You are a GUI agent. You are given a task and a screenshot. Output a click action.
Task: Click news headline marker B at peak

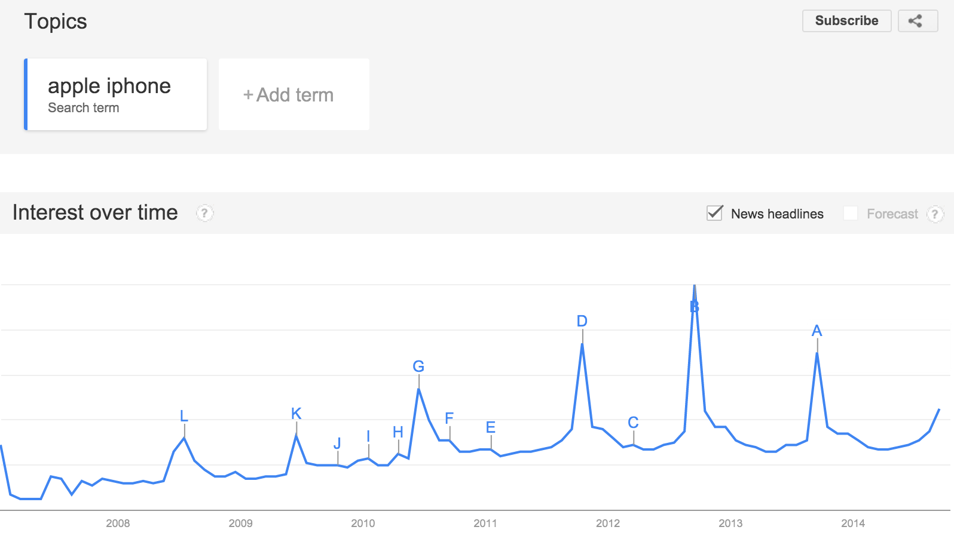click(695, 307)
